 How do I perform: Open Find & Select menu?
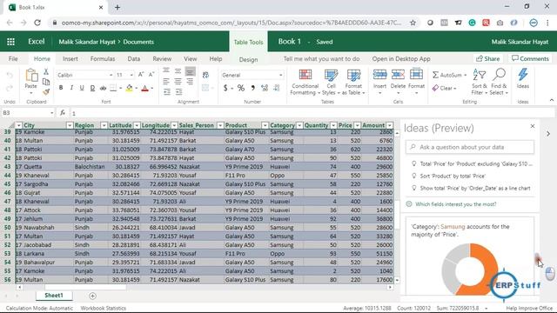click(x=499, y=82)
